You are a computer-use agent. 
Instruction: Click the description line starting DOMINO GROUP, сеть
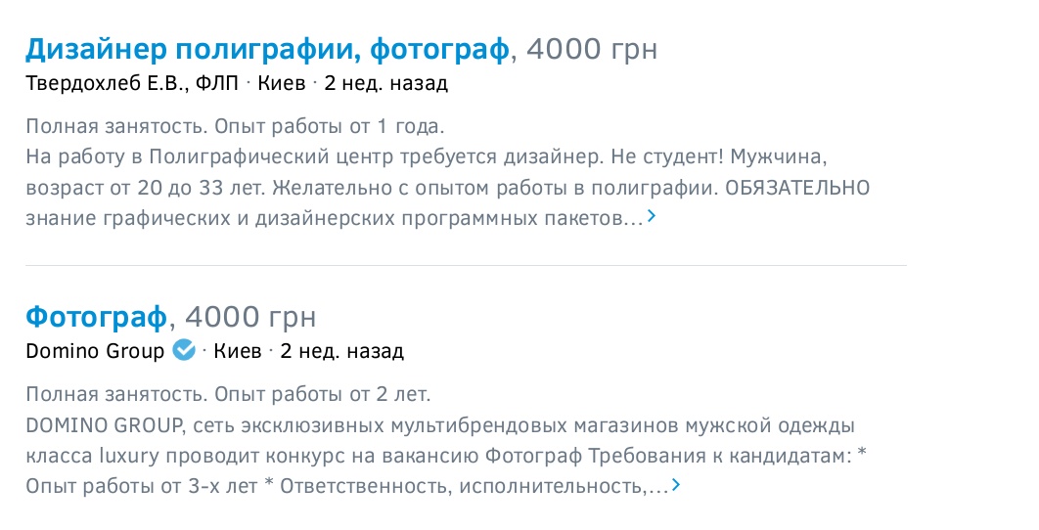click(x=440, y=425)
